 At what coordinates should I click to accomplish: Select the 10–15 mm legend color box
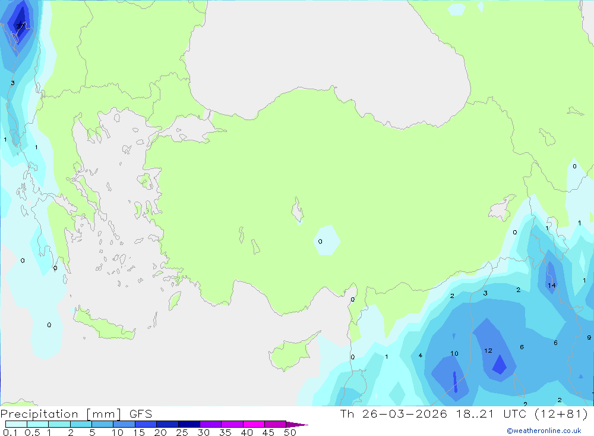[x=124, y=424]
